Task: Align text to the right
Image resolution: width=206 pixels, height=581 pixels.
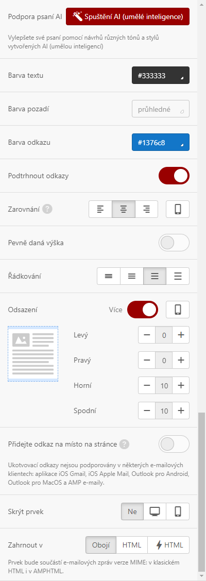Action: (x=147, y=209)
